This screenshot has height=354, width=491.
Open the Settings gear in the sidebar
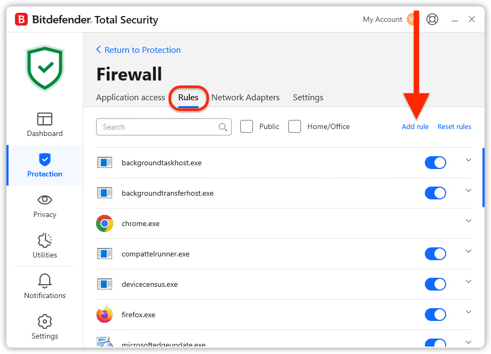(x=44, y=321)
